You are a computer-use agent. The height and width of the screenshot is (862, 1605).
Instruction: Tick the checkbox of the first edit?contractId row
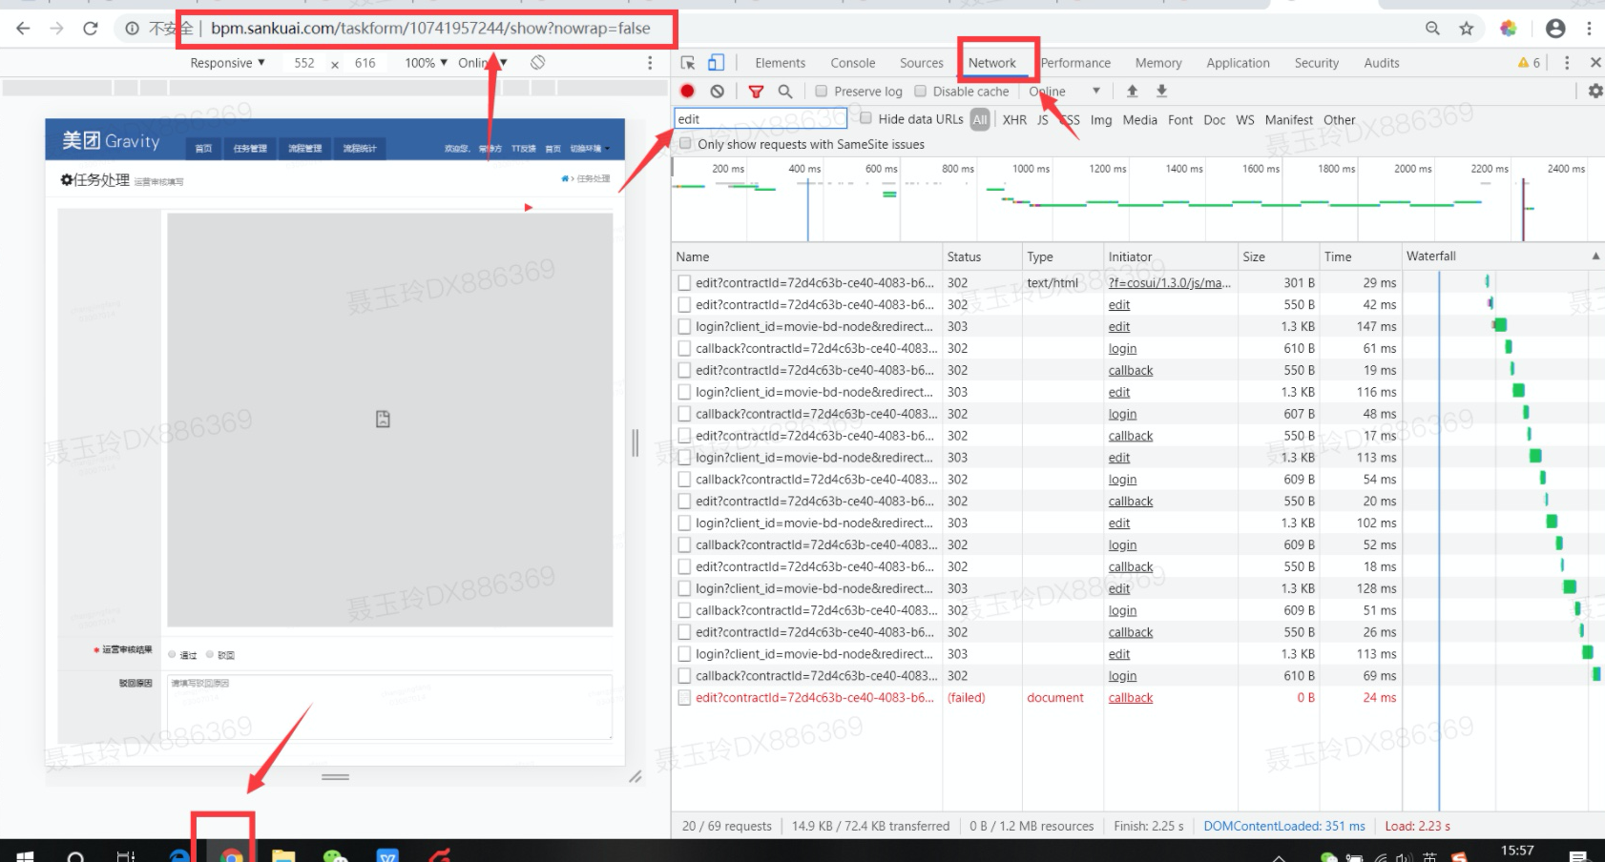coord(684,283)
